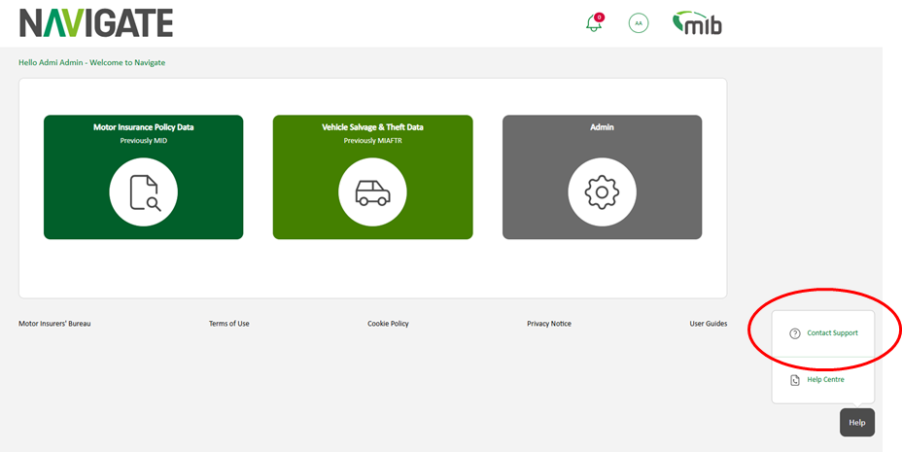Click the icon beside Help Centre
The image size is (902, 452).
pyautogui.click(x=794, y=380)
